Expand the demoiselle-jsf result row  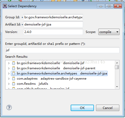click(x=9, y=63)
